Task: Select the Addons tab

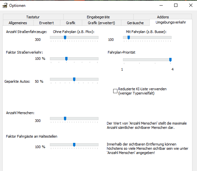Action: 163,17
